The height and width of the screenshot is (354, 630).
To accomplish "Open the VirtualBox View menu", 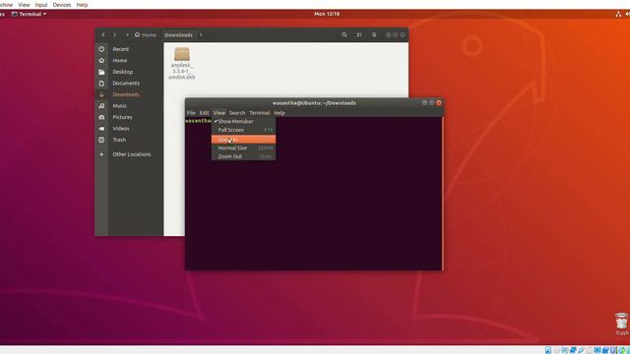I will click(x=24, y=5).
